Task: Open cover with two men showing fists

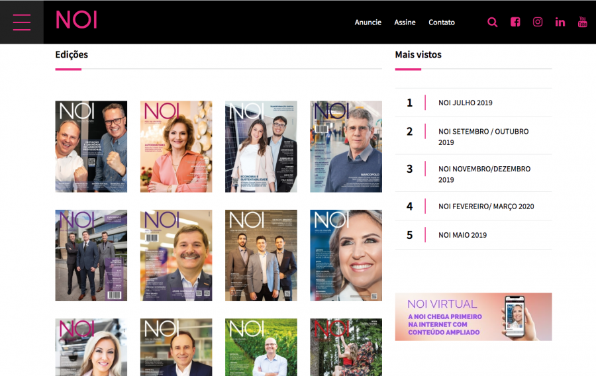Action: (91, 146)
